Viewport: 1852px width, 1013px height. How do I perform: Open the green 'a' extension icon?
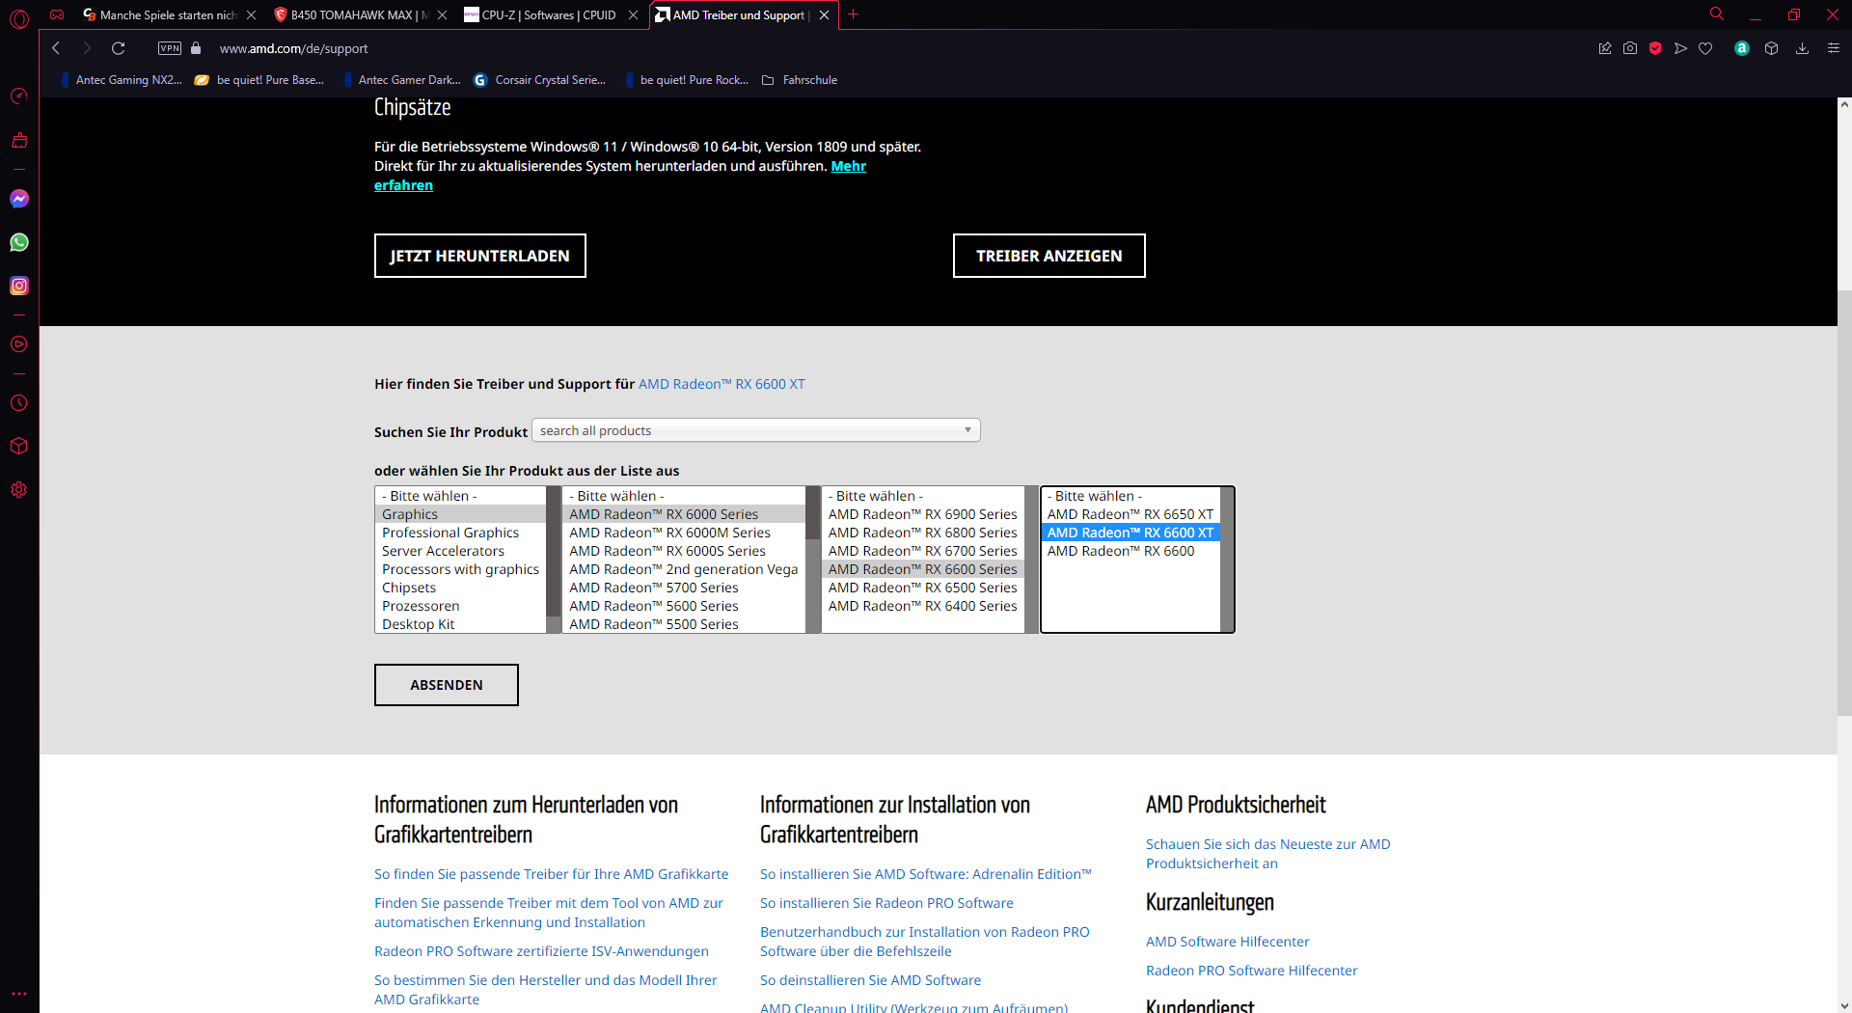click(x=1742, y=48)
